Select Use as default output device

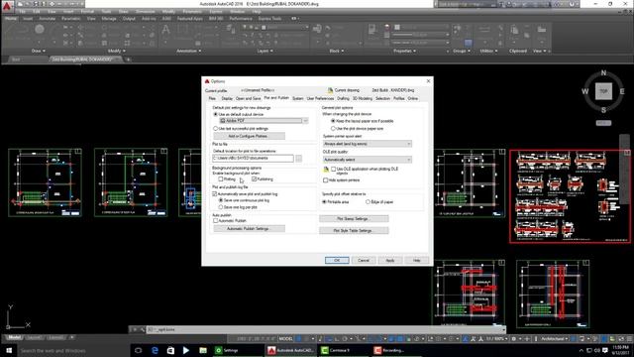click(x=216, y=114)
